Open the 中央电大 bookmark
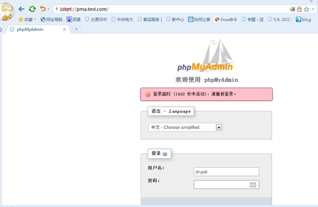The height and width of the screenshot is (207, 318). coord(122,20)
